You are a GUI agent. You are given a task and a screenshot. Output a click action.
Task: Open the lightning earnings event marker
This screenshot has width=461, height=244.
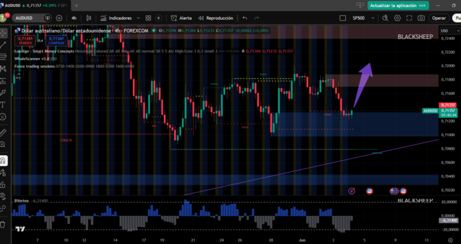click(352, 191)
